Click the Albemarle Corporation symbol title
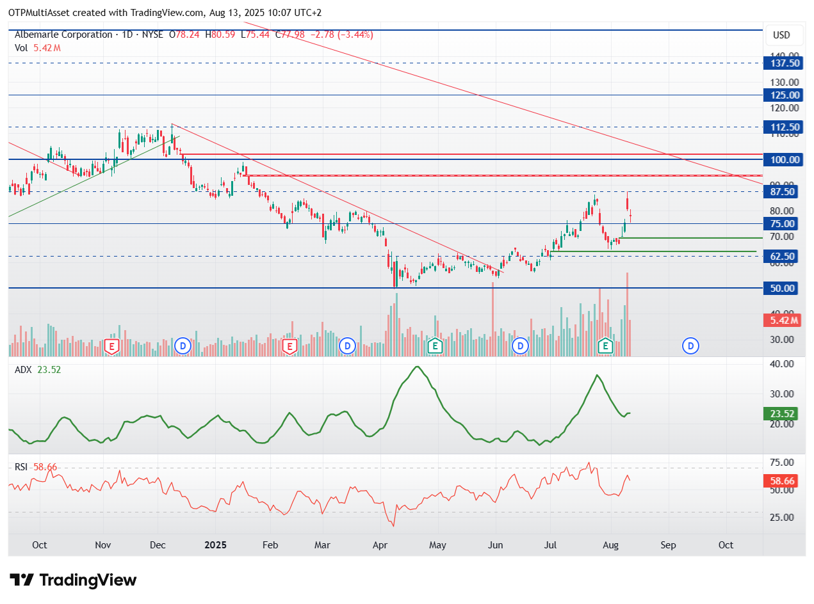The image size is (814, 604). [x=63, y=35]
